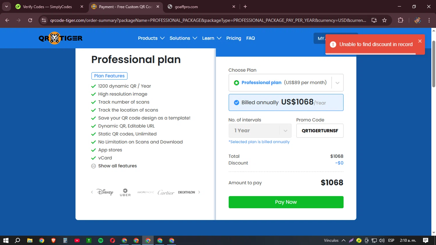The width and height of the screenshot is (436, 245).
Task: Click the Uber logo
Action: (125, 192)
